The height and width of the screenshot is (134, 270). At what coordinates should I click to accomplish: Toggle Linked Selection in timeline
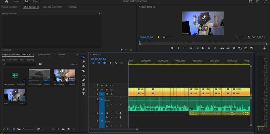pos(105,63)
